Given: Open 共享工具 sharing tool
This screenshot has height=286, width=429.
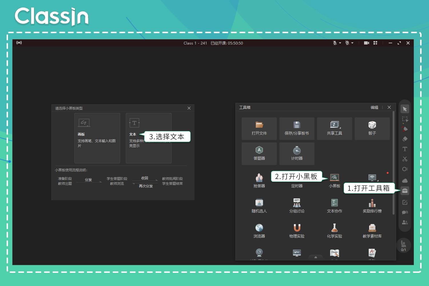Looking at the screenshot, I should coord(334,128).
